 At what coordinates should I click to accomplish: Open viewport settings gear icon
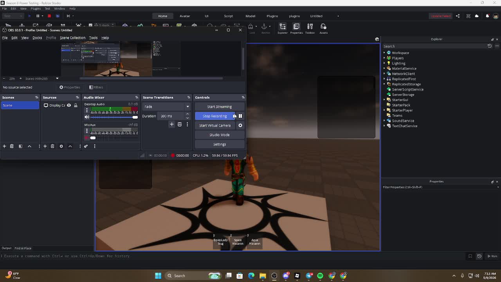click(x=377, y=39)
